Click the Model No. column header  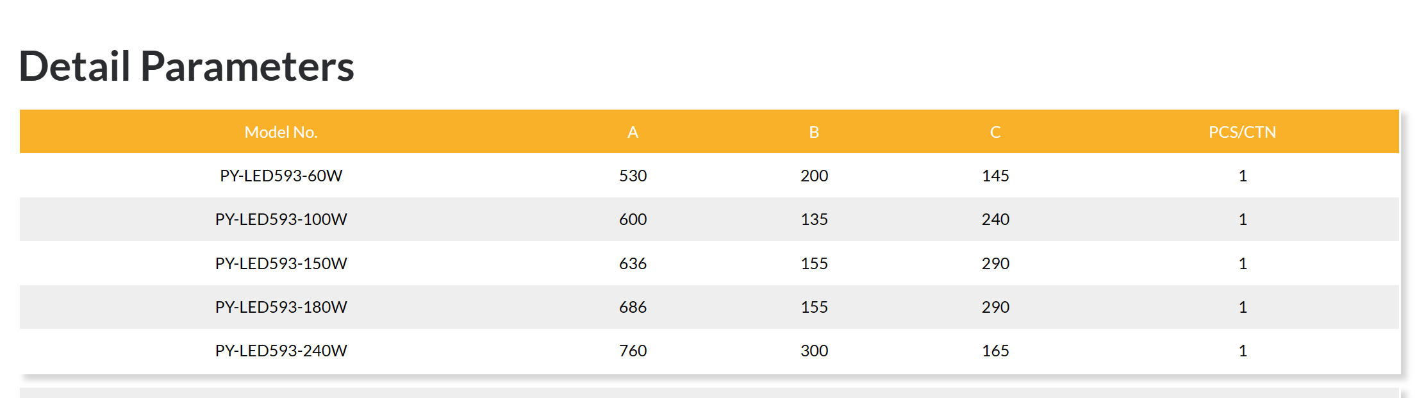[281, 132]
